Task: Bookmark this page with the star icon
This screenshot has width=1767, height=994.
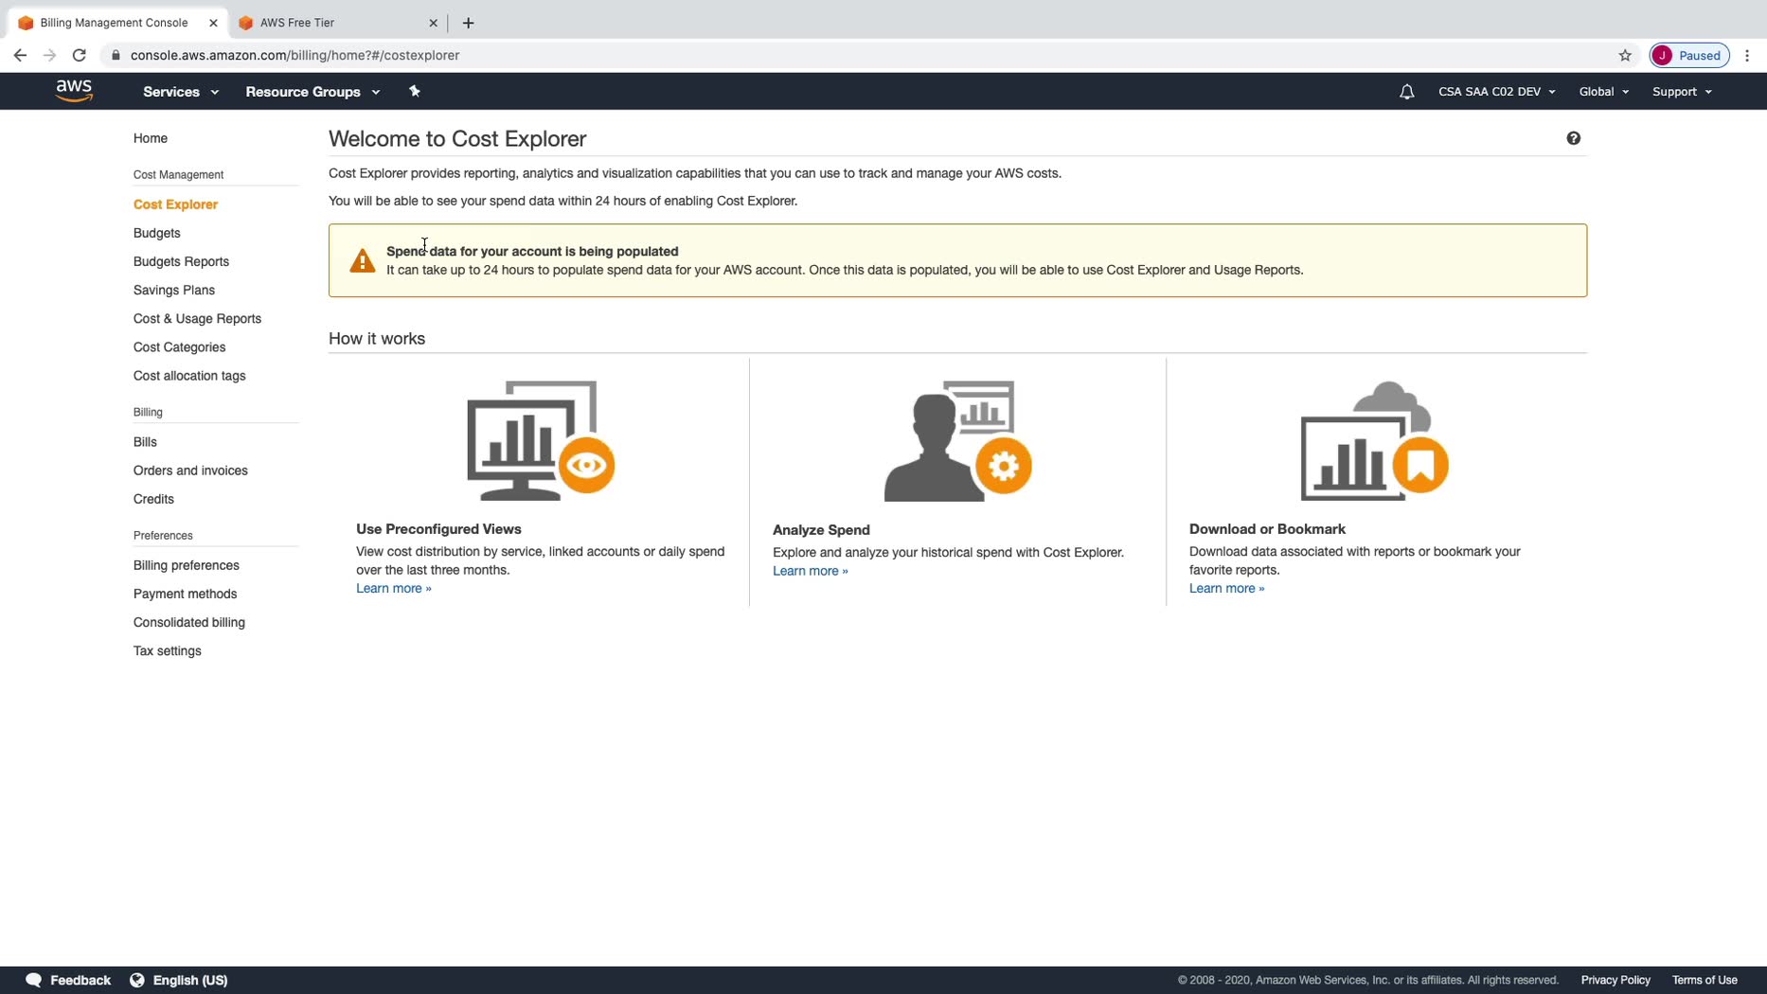Action: click(1625, 55)
